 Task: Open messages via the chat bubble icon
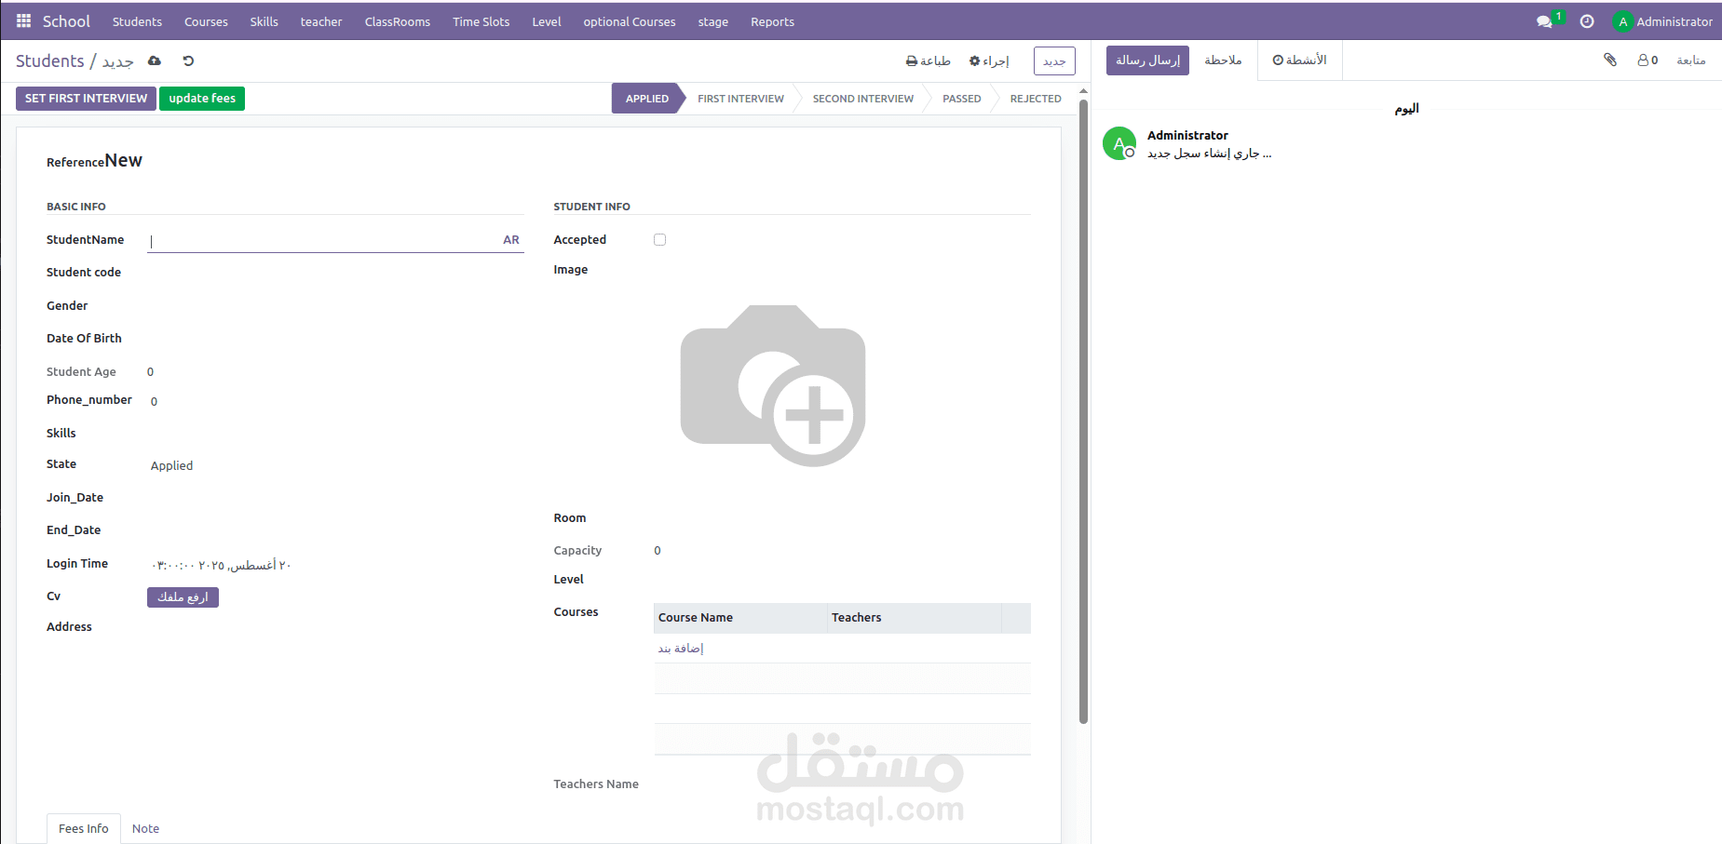pos(1545,20)
